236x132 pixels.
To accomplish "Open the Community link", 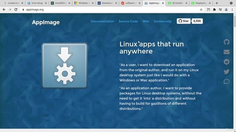I will 163,21.
